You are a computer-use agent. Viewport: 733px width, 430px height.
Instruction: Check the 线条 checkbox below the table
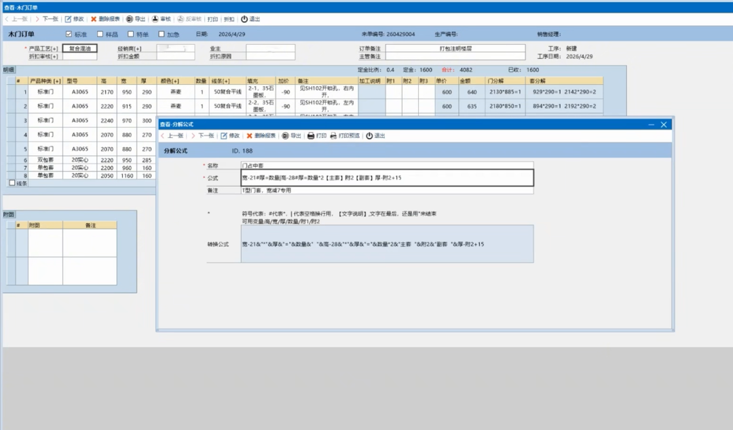(x=12, y=182)
